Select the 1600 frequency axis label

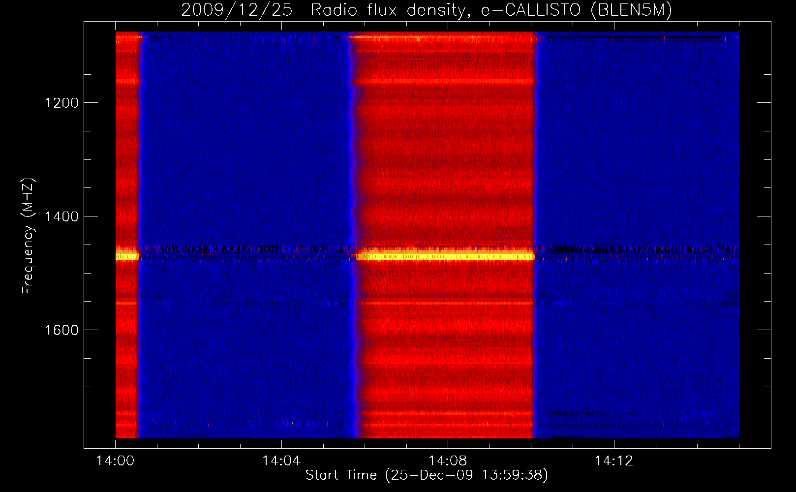point(61,330)
